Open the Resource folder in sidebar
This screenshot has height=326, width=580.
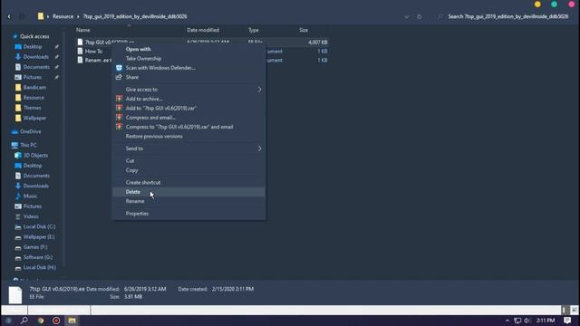coord(34,98)
